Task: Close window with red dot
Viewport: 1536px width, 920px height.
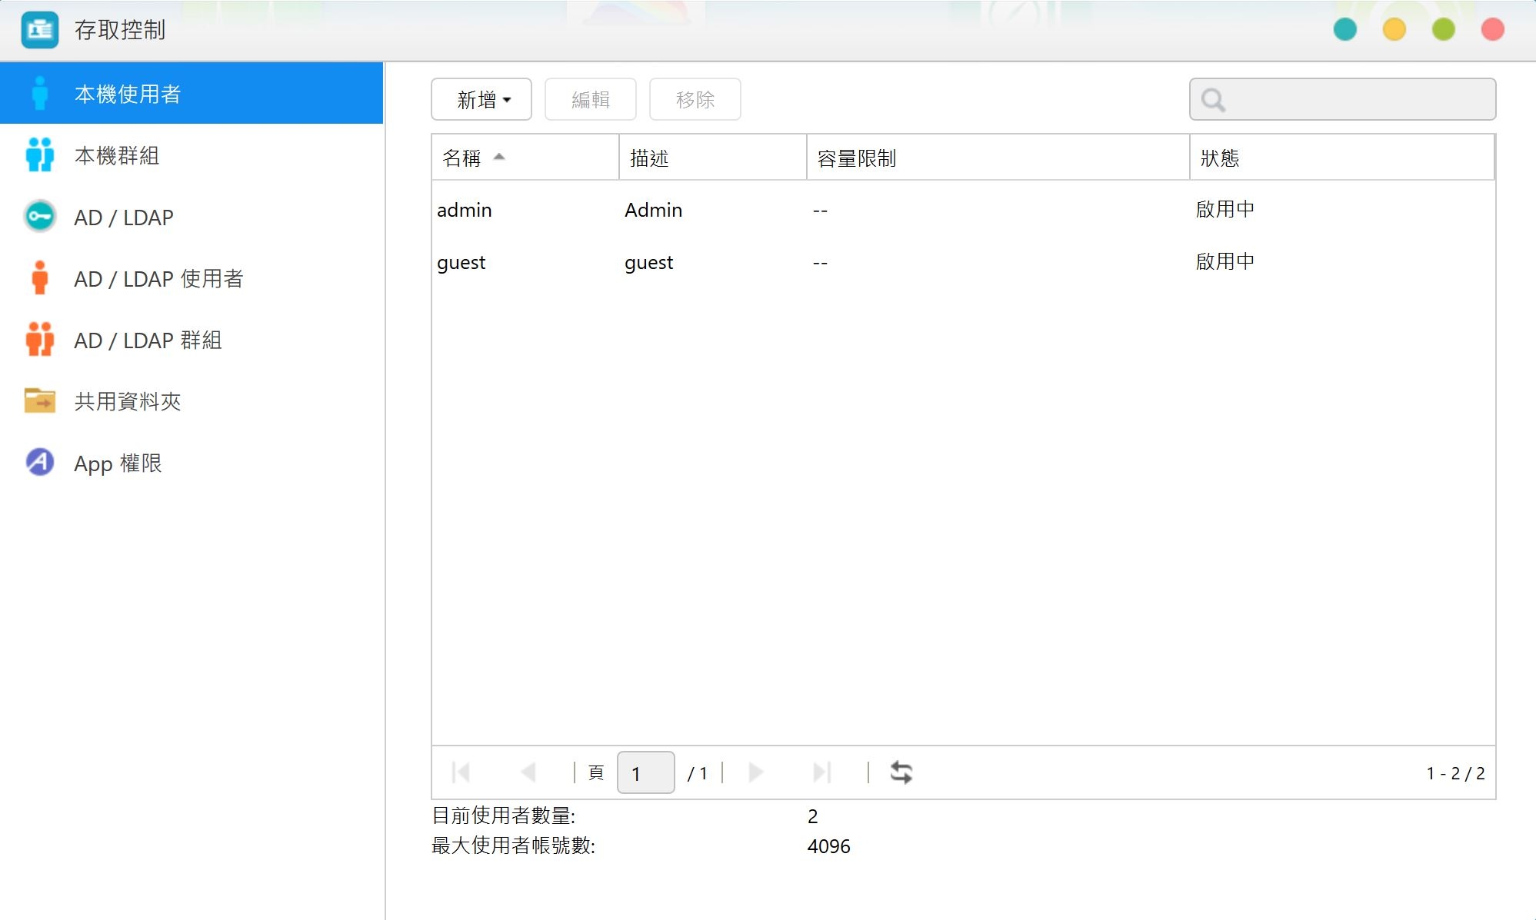Action: (x=1493, y=29)
